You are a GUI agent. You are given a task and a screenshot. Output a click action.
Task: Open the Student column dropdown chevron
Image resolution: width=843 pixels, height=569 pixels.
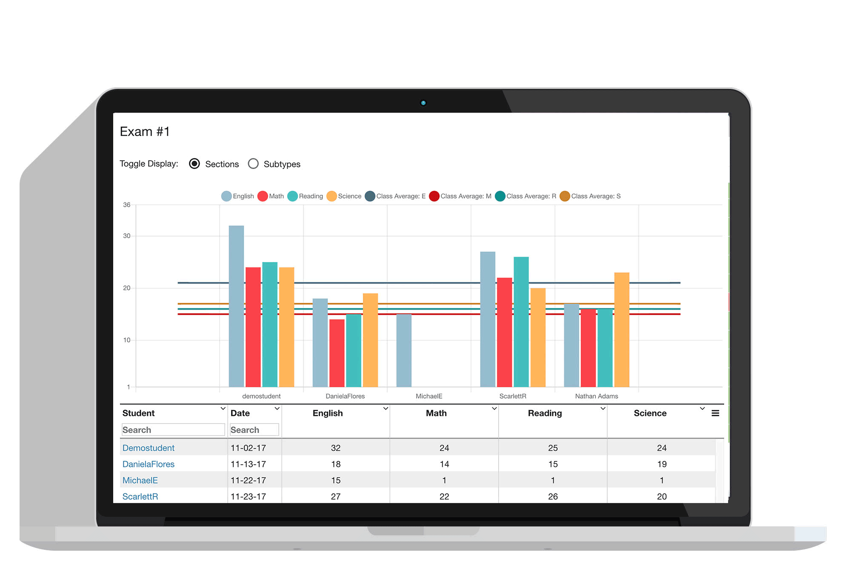(223, 408)
